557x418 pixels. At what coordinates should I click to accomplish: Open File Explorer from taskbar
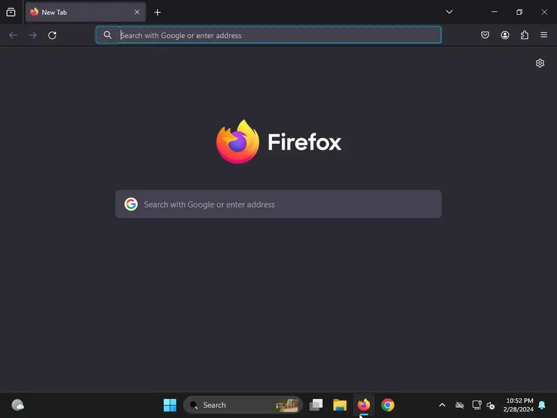(x=339, y=405)
